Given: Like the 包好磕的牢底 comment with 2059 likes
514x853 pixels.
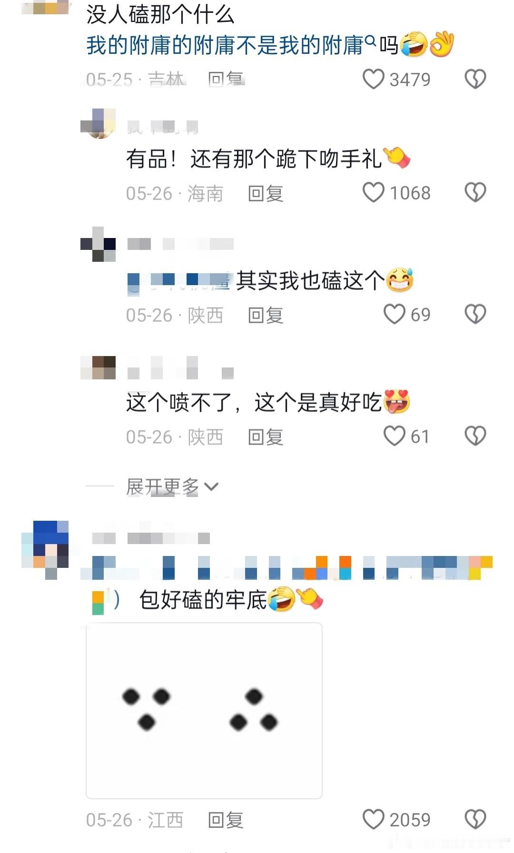Looking at the screenshot, I should point(373,819).
